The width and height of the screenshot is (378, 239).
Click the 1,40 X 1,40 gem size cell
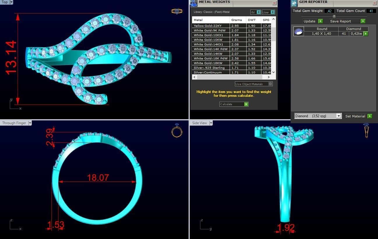pyautogui.click(x=321, y=34)
